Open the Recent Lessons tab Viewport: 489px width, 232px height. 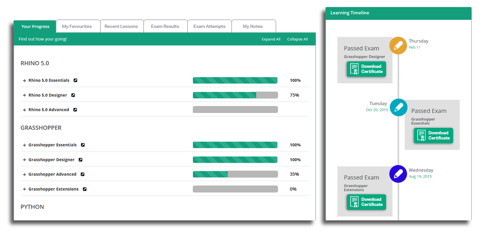click(x=122, y=27)
